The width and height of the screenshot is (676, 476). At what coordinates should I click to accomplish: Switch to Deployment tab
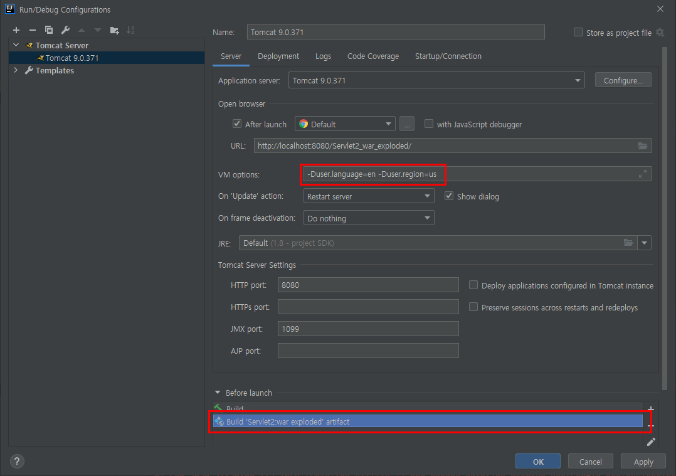(x=278, y=56)
